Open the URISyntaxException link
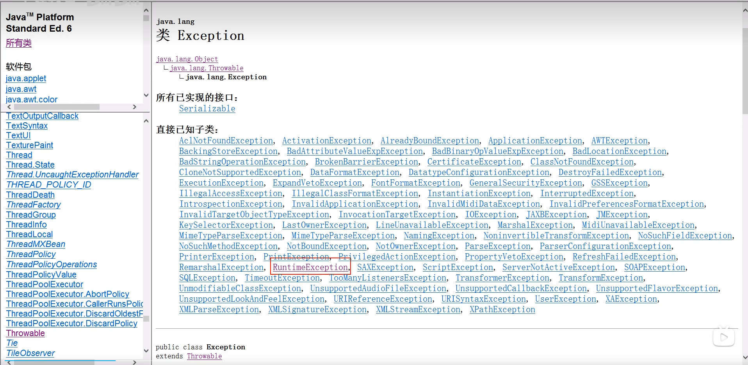This screenshot has width=748, height=365. point(484,299)
